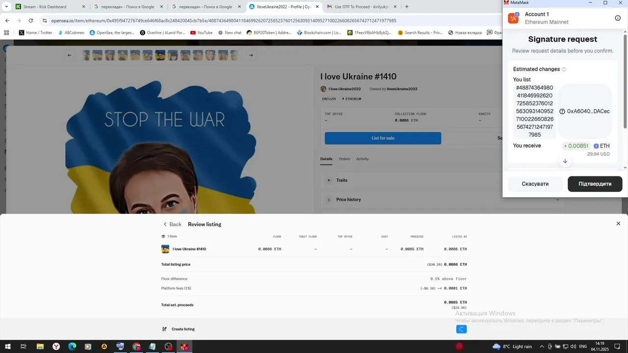Screen dimensions: 628x353
Task: Click the Chrome icon on the taskbar
Action: pos(136,346)
